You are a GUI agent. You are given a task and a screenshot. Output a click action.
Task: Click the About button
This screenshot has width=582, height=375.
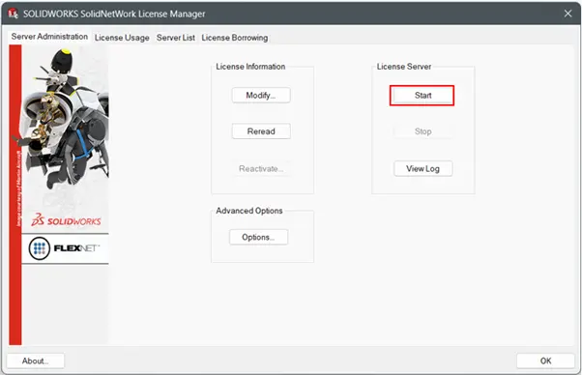[35, 361]
